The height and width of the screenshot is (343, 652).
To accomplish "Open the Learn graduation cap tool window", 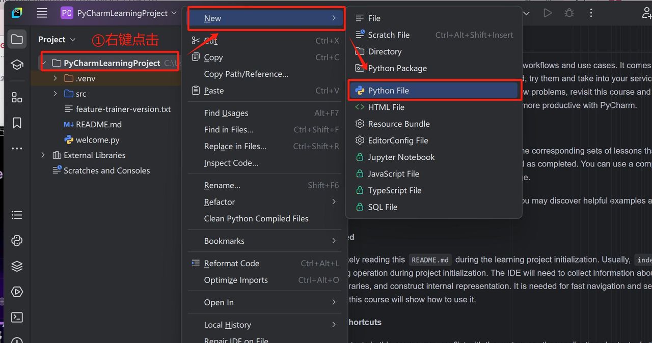I will click(17, 65).
